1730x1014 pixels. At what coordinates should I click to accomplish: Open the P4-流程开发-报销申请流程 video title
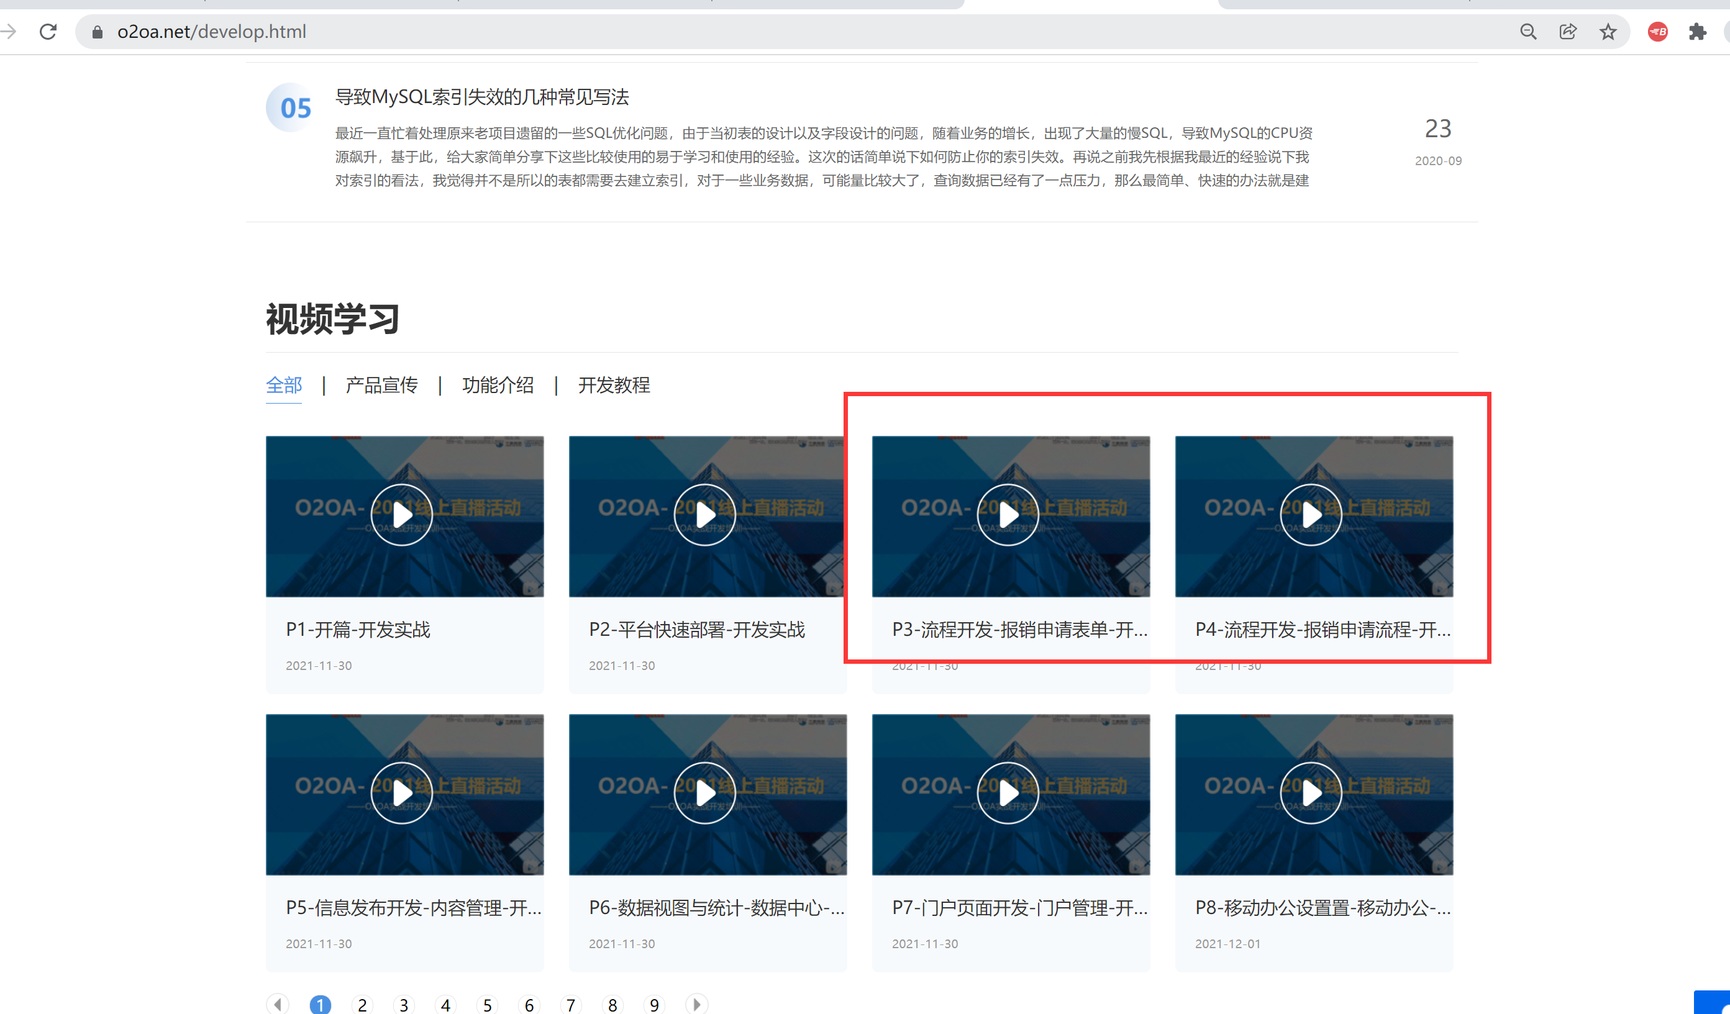(1323, 629)
